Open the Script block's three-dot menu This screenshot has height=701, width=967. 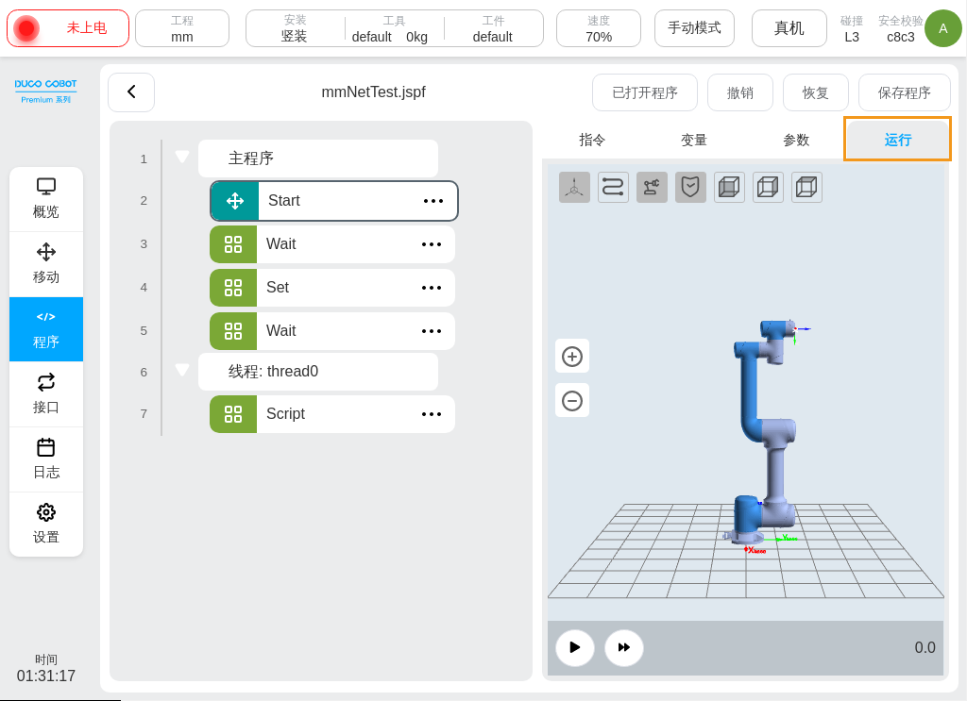click(432, 414)
